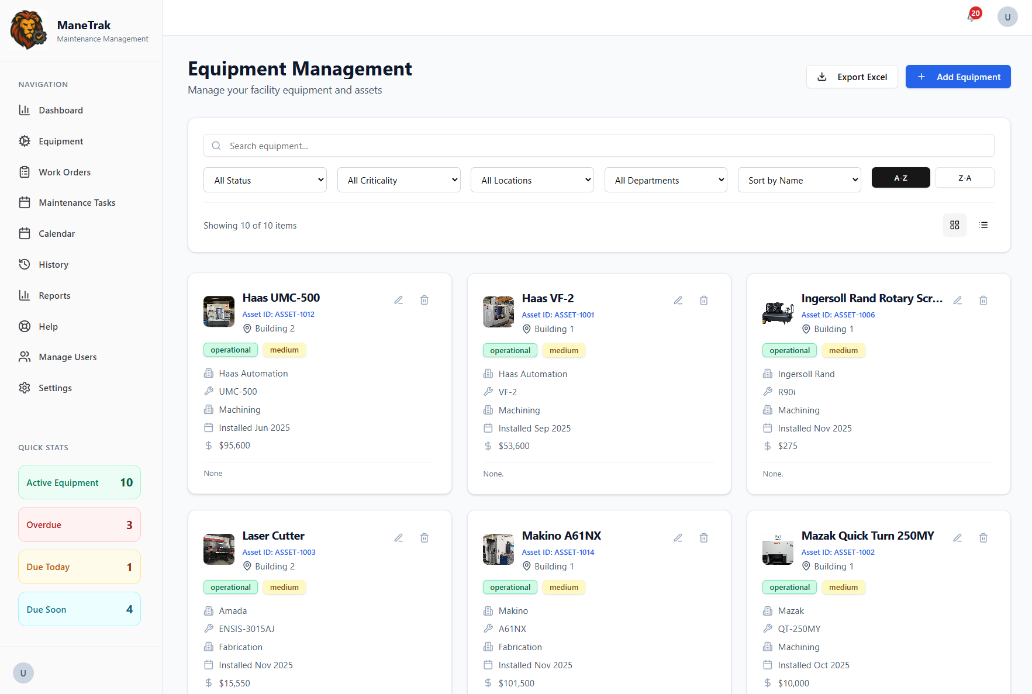Open the Sort by Name dropdown
Screen dimensions: 1032x694
pyautogui.click(x=799, y=179)
